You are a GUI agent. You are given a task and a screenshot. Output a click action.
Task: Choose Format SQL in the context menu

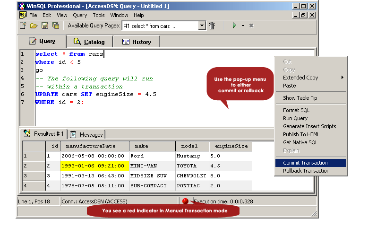tap(311, 110)
